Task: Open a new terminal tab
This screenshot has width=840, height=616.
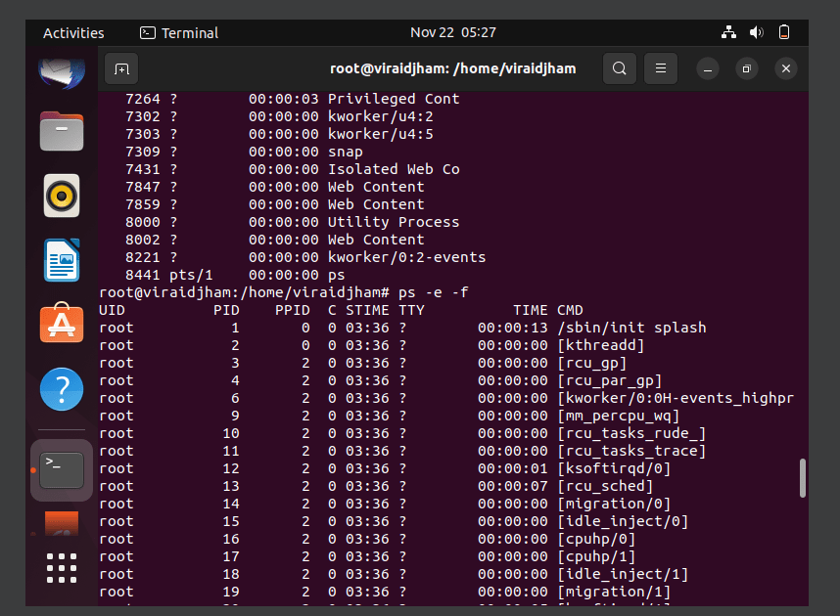Action: point(121,68)
